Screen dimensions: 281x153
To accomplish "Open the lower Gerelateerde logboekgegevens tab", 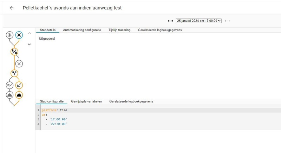I will tap(131, 101).
